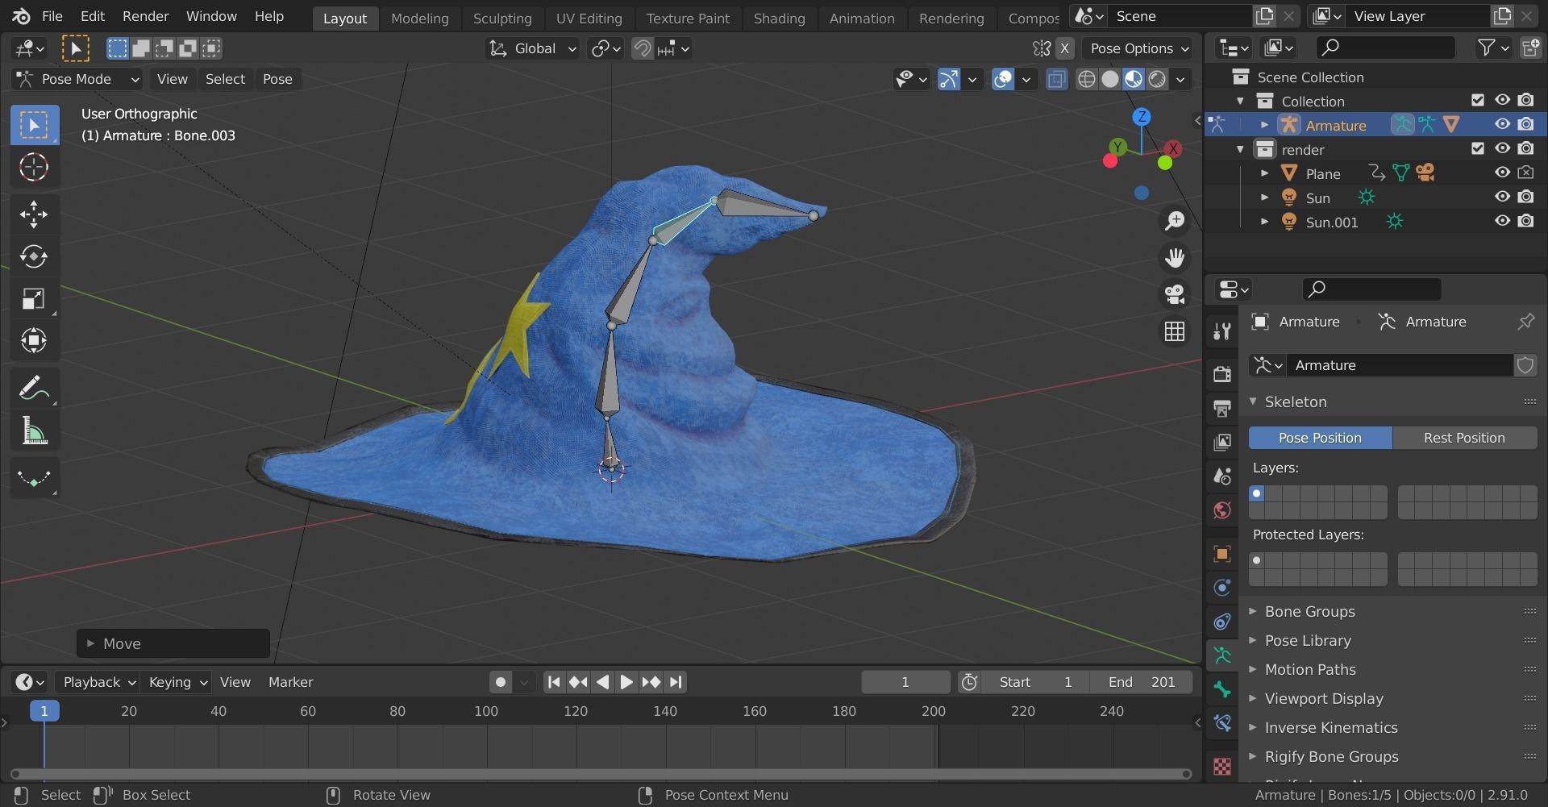This screenshot has width=1548, height=807.
Task: Hide Plane object via eye icon
Action: click(x=1502, y=173)
